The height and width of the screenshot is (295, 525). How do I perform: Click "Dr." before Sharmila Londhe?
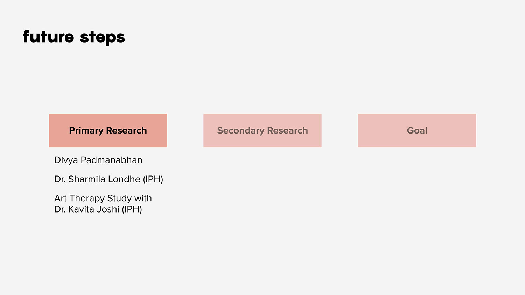click(59, 179)
